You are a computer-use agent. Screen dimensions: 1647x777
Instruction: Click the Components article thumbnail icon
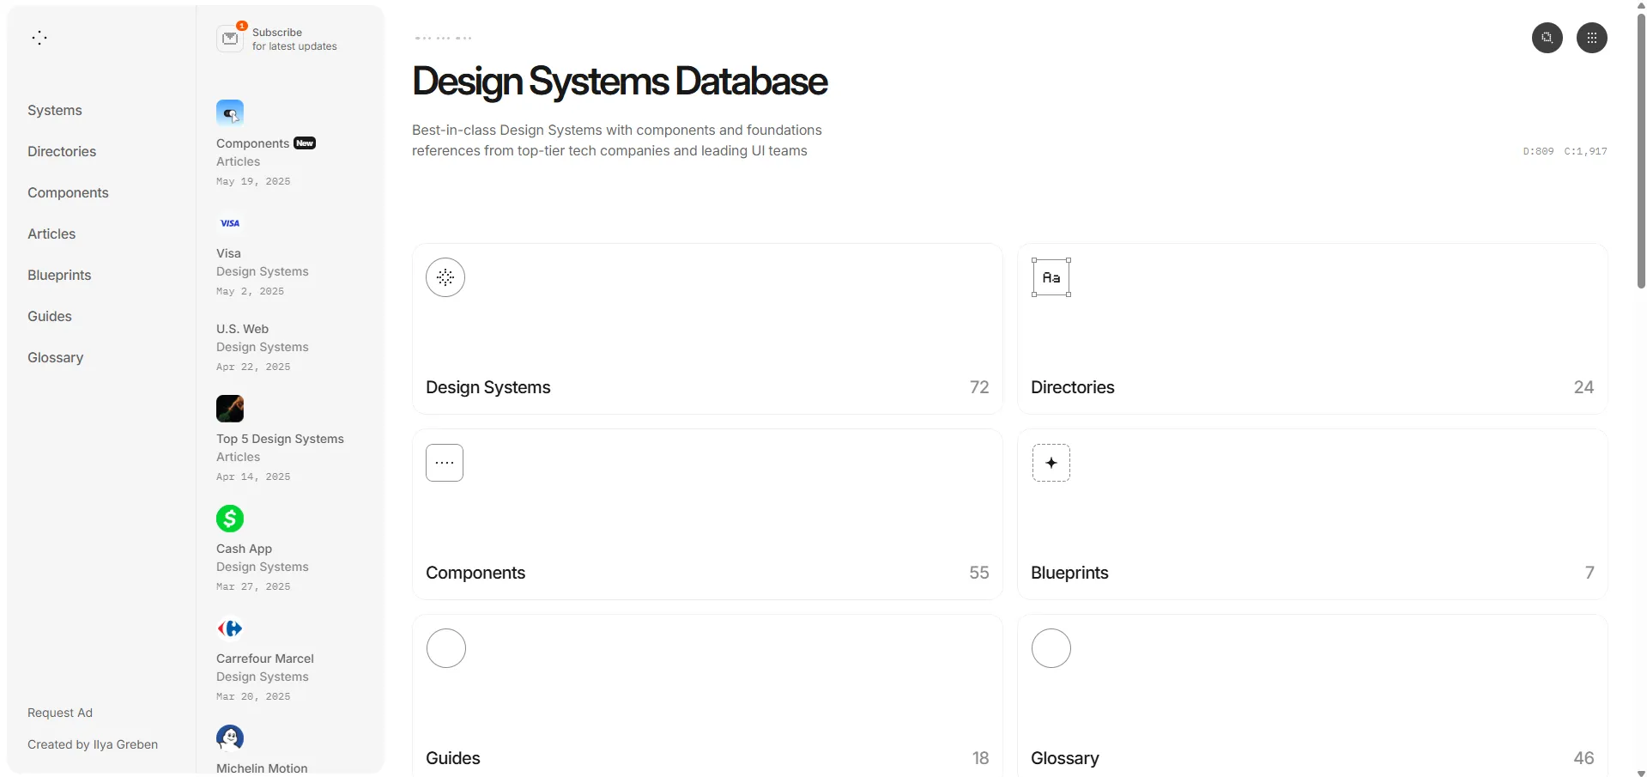click(x=230, y=113)
